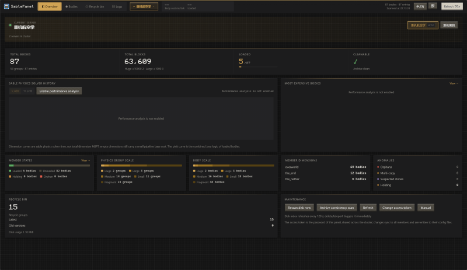Select the 5 minute history range

(15, 91)
